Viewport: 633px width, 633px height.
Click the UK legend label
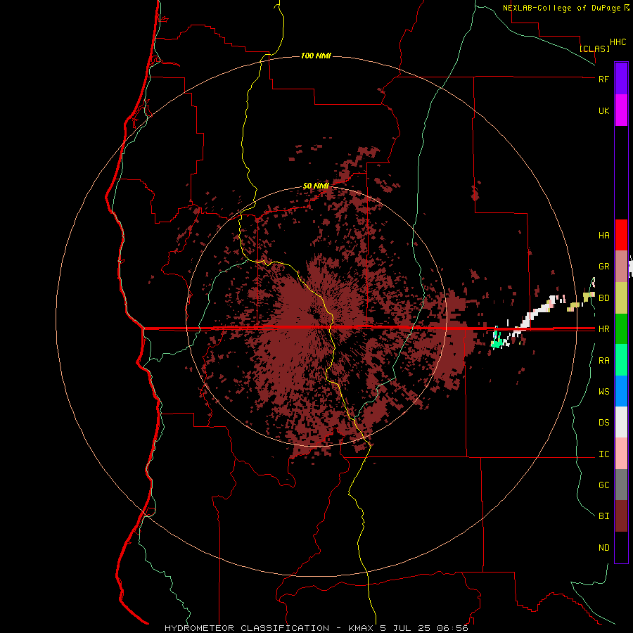[603, 110]
